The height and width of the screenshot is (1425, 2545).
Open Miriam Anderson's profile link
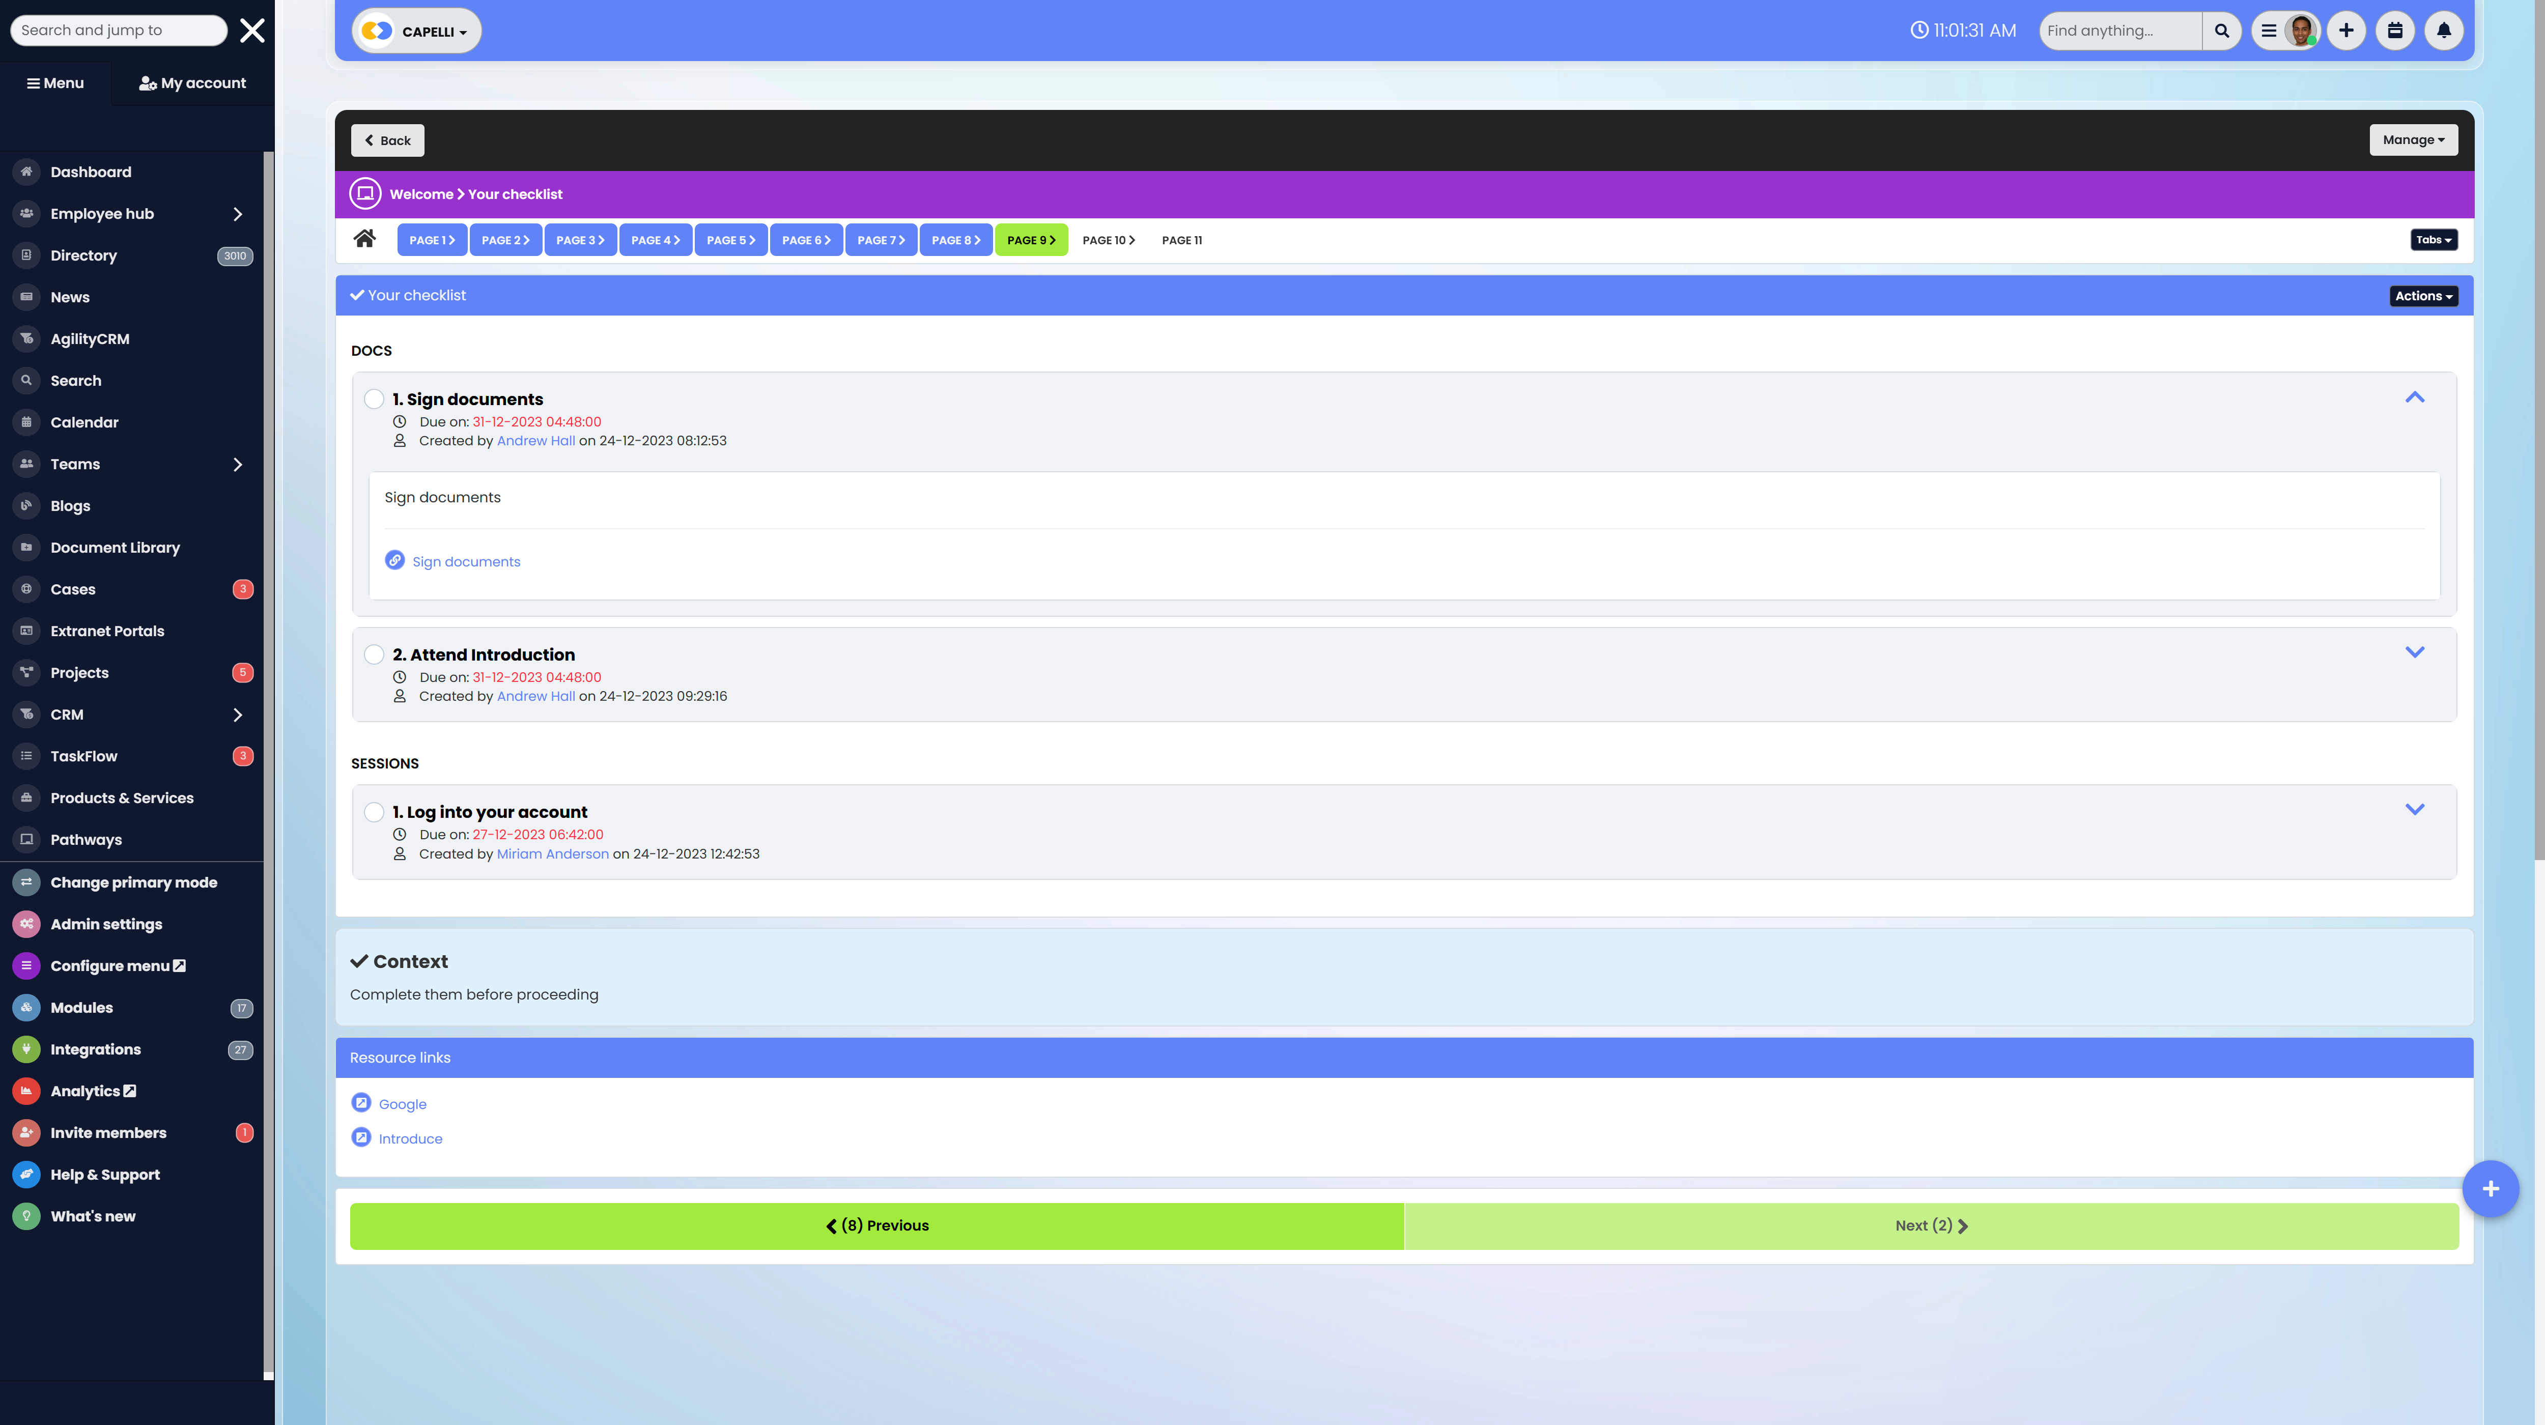552,854
